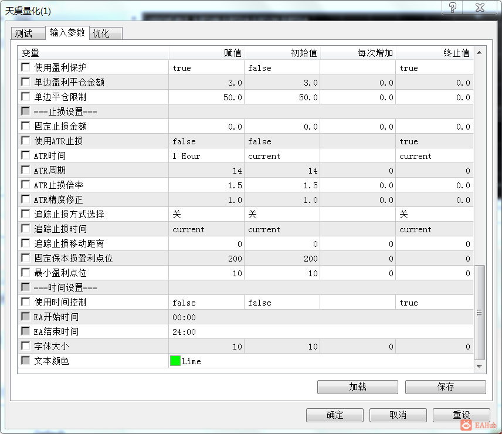This screenshot has width=502, height=434.
Task: Click the Lime color swatch for 文本颜色
Action: click(x=175, y=361)
